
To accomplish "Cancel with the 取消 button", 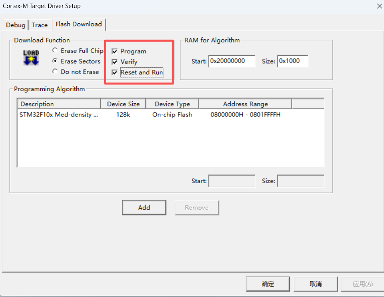I will 315,284.
